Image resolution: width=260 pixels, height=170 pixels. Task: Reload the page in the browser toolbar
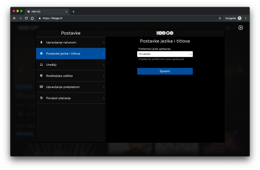point(26,18)
